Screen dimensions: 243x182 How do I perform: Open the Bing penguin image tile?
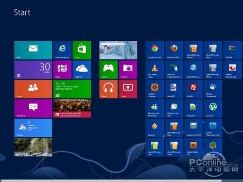tap(118, 50)
